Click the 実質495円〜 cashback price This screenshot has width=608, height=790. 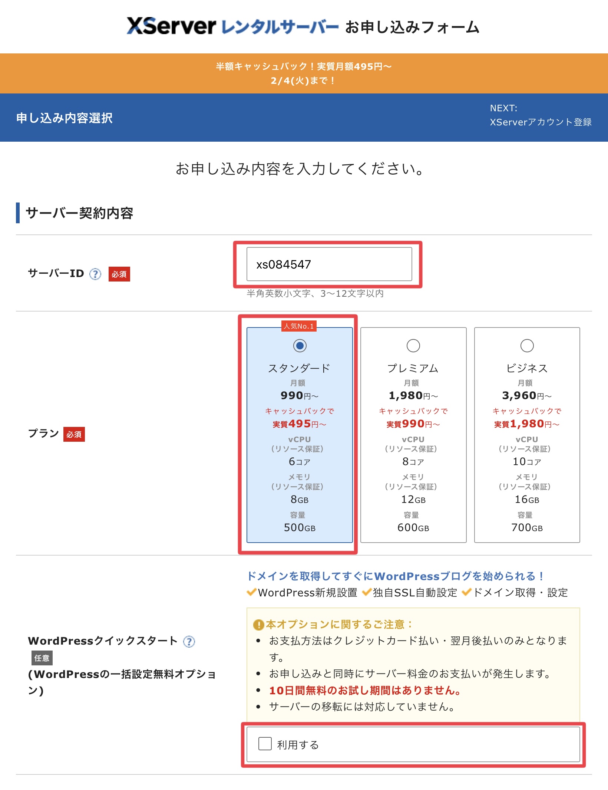coord(300,424)
